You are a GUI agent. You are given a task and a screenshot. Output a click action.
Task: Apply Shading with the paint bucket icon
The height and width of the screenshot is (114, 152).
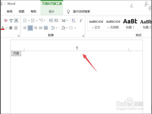63,28
